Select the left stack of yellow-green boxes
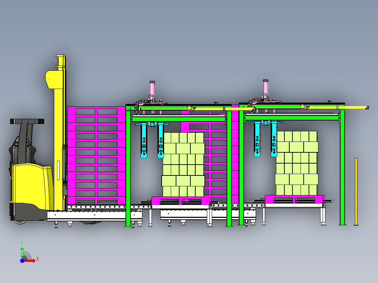378x283 pixels. [x=183, y=165]
